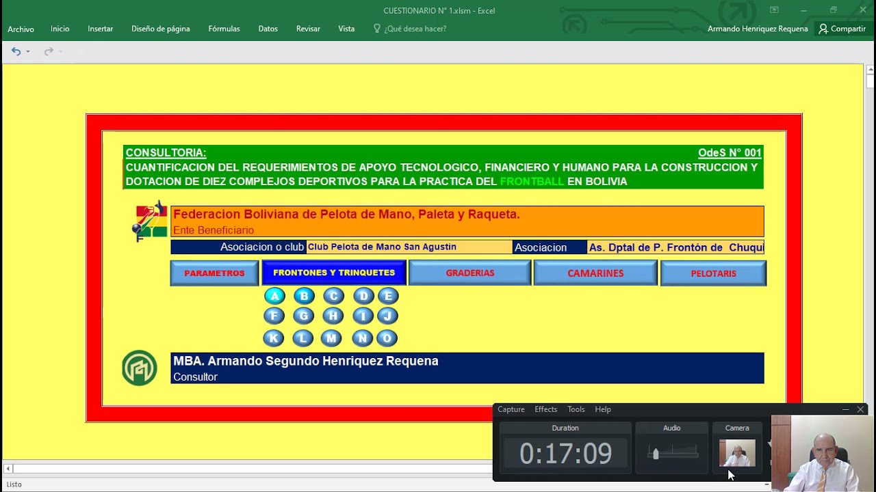Open the Archivo menu
Screen dimensions: 876x492
[x=21, y=29]
